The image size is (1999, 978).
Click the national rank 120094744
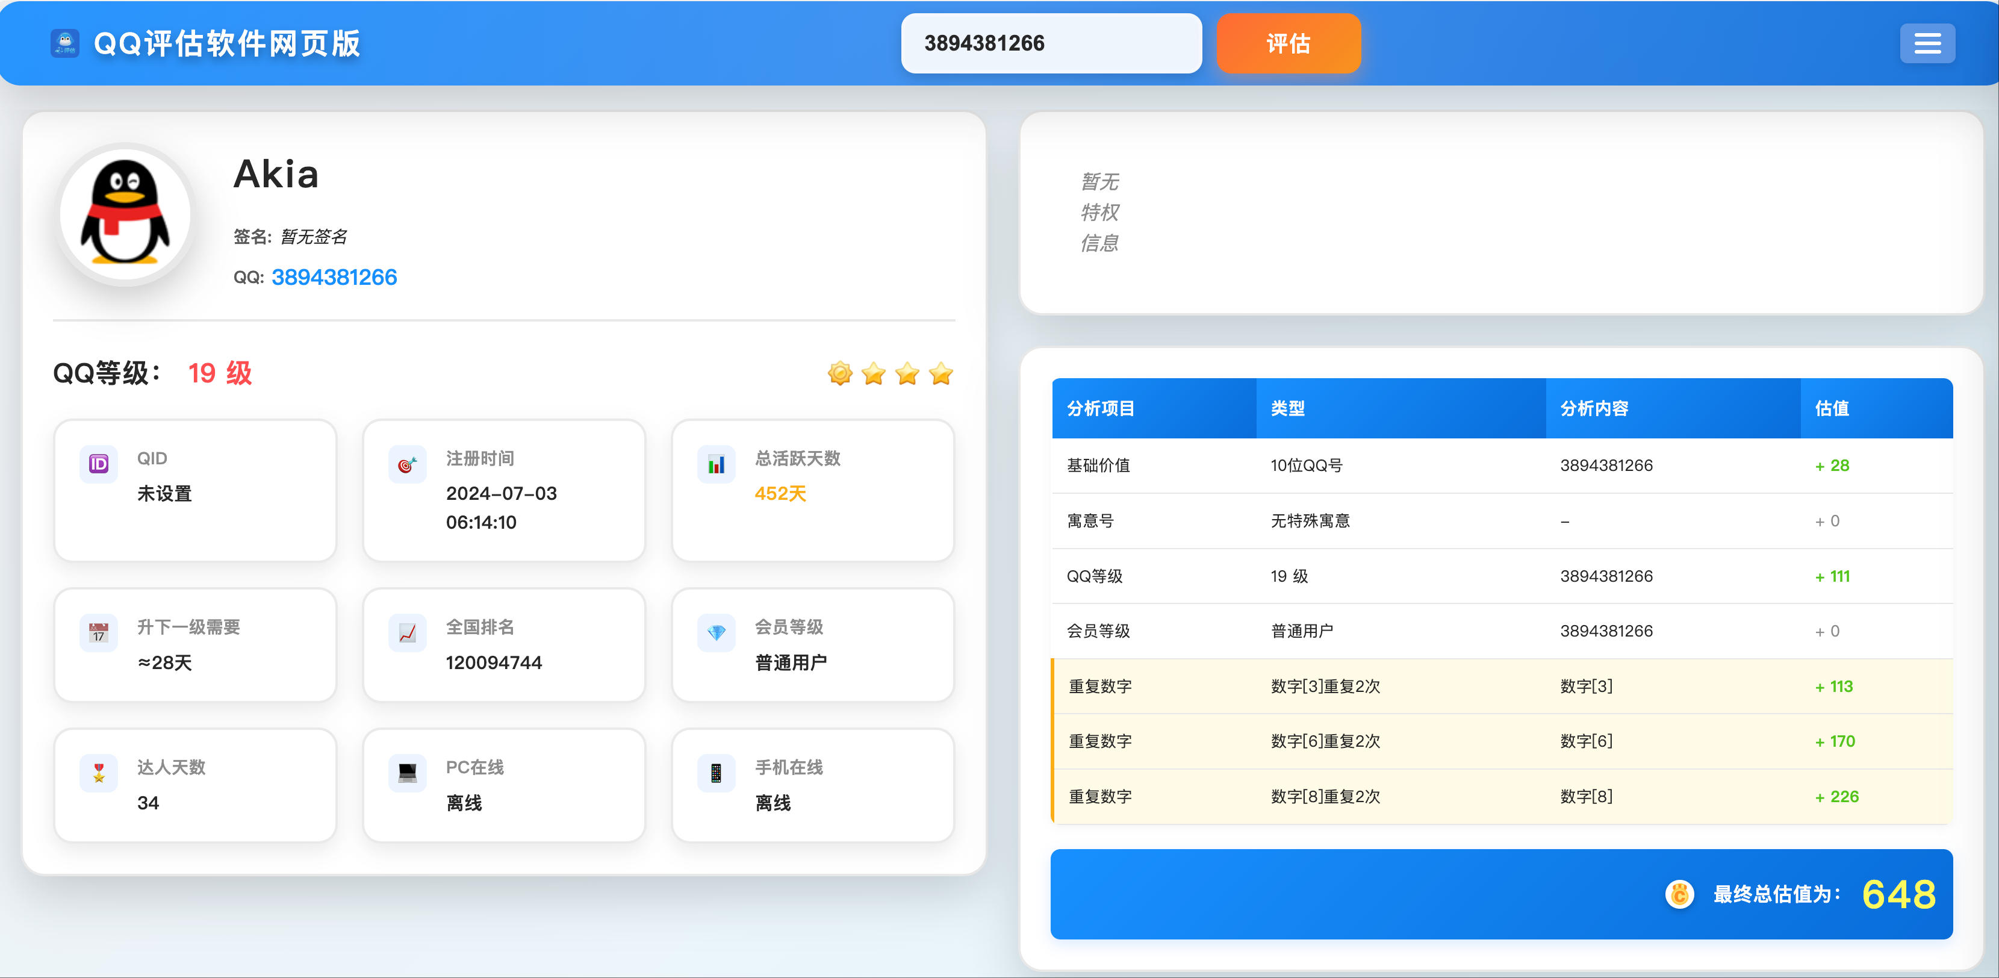[x=494, y=663]
